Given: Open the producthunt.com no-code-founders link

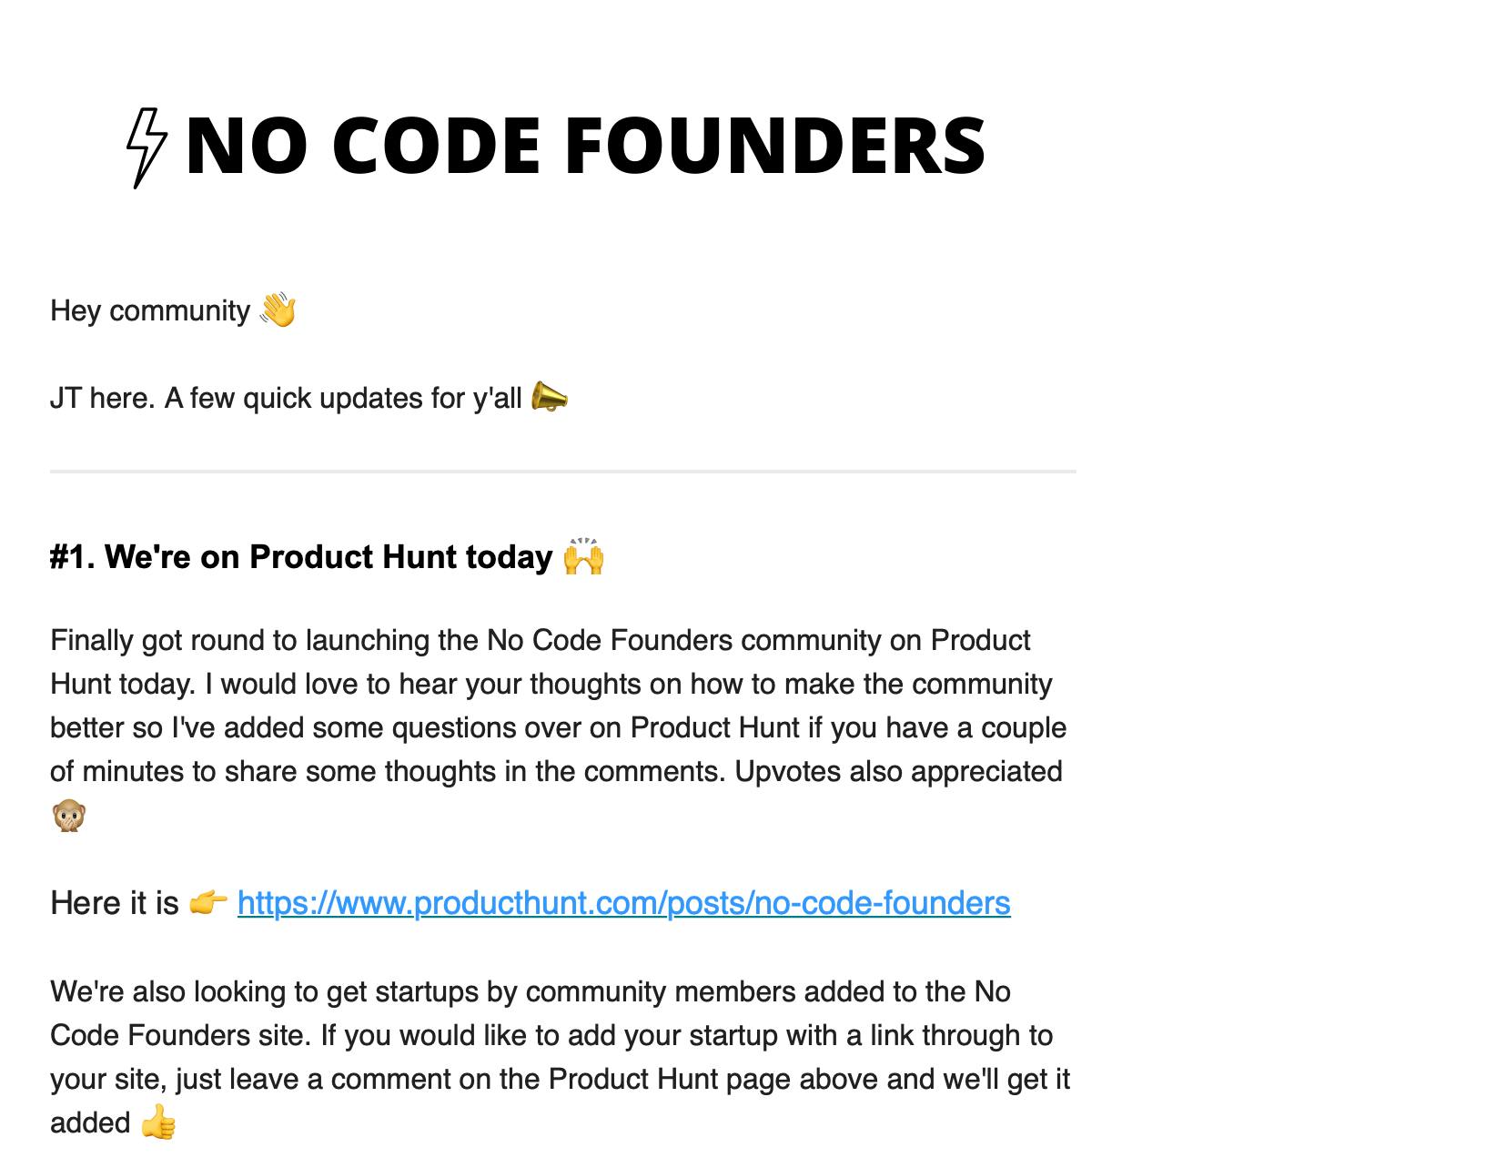Looking at the screenshot, I should click(x=623, y=903).
